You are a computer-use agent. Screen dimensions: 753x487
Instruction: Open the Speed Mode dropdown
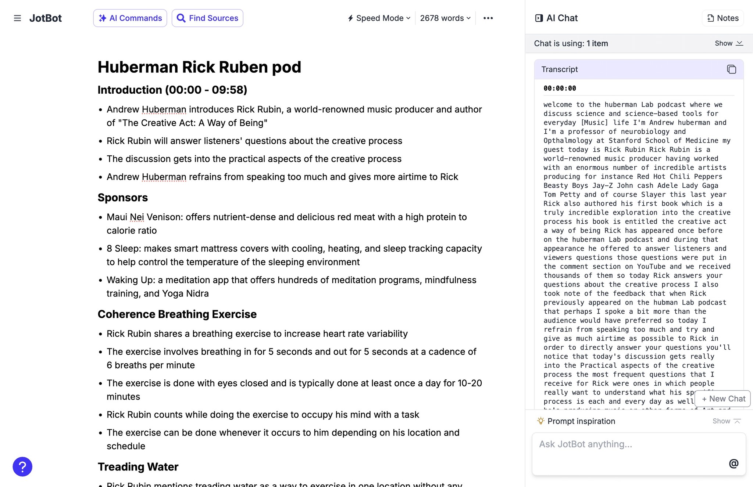pos(378,18)
